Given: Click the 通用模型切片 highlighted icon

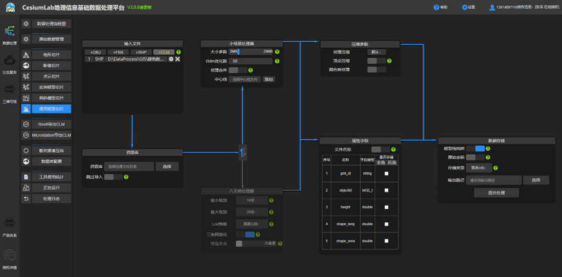Looking at the screenshot, I should (x=26, y=109).
